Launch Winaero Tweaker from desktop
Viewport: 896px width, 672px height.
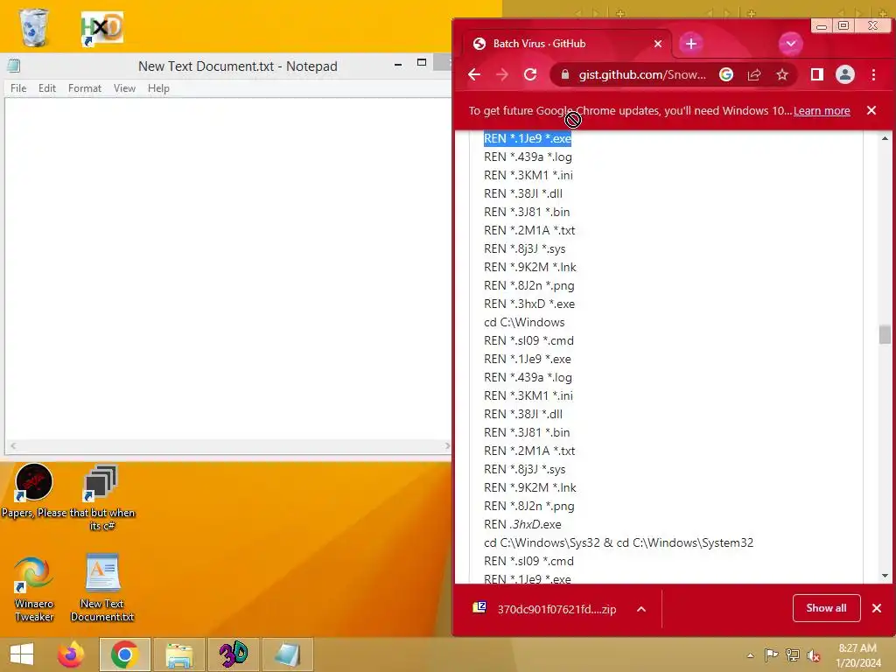point(34,589)
